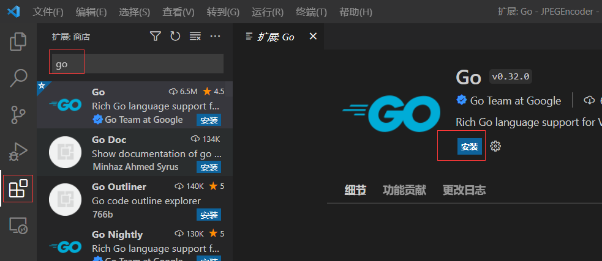Install the Go Doc extension

(209, 167)
